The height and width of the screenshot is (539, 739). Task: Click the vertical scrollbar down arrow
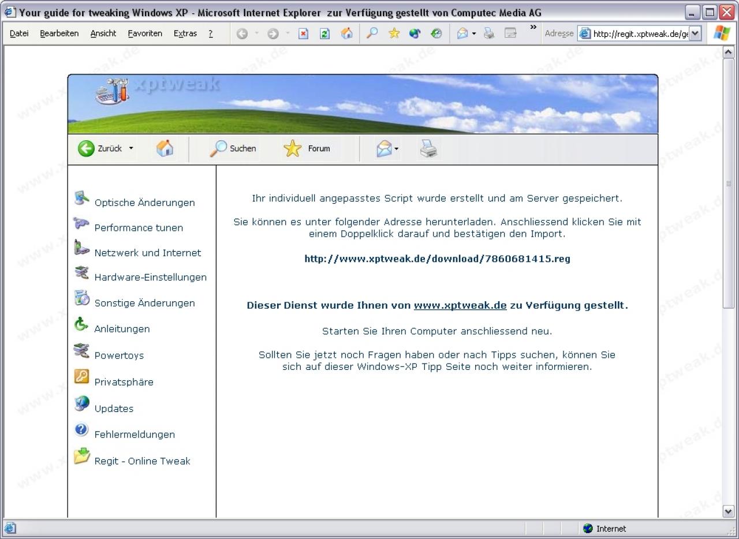[x=728, y=511]
